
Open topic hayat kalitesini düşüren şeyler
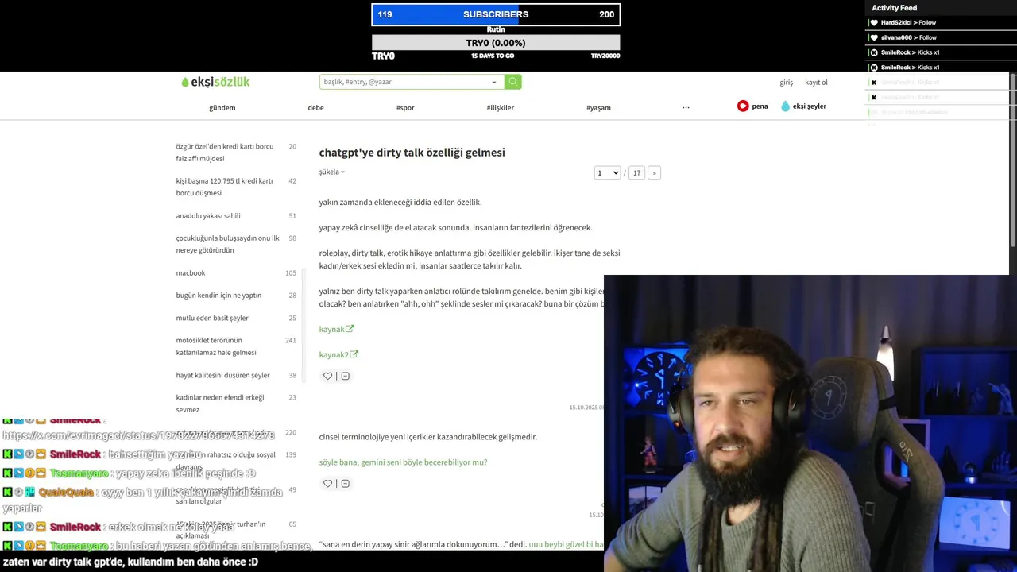(x=222, y=375)
